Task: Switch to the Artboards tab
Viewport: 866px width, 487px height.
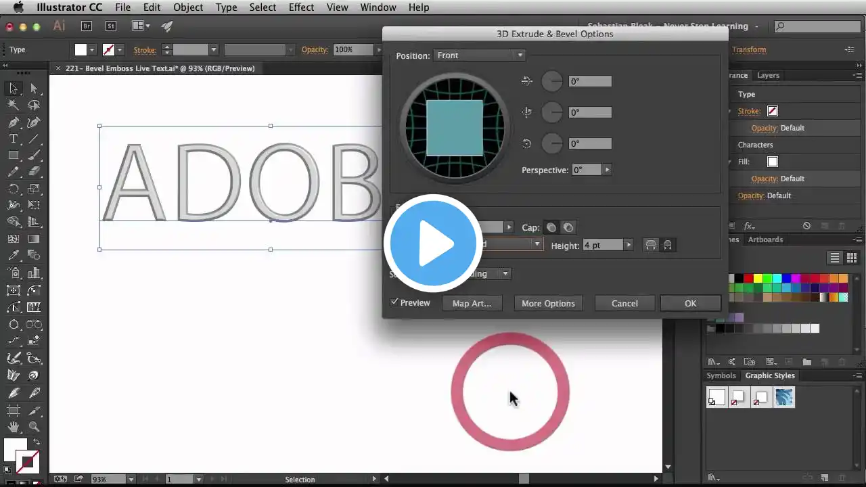Action: click(765, 239)
